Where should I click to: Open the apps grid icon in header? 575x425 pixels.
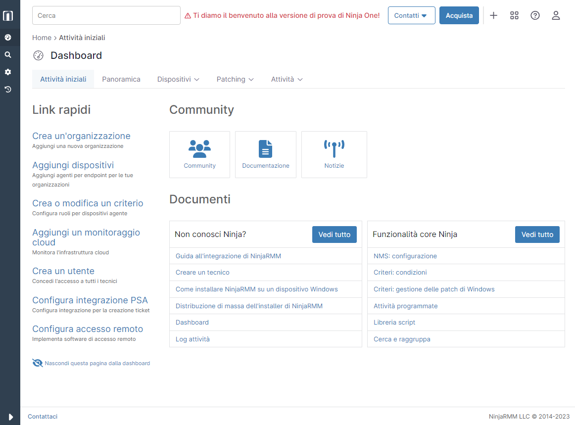click(515, 15)
